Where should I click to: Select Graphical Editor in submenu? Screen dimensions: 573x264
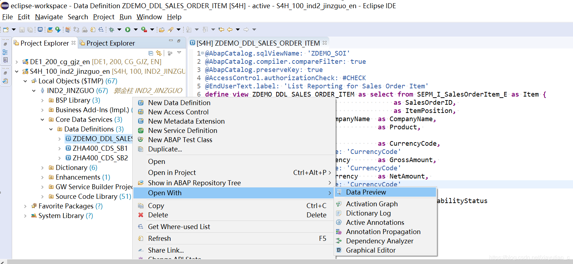pos(386,250)
